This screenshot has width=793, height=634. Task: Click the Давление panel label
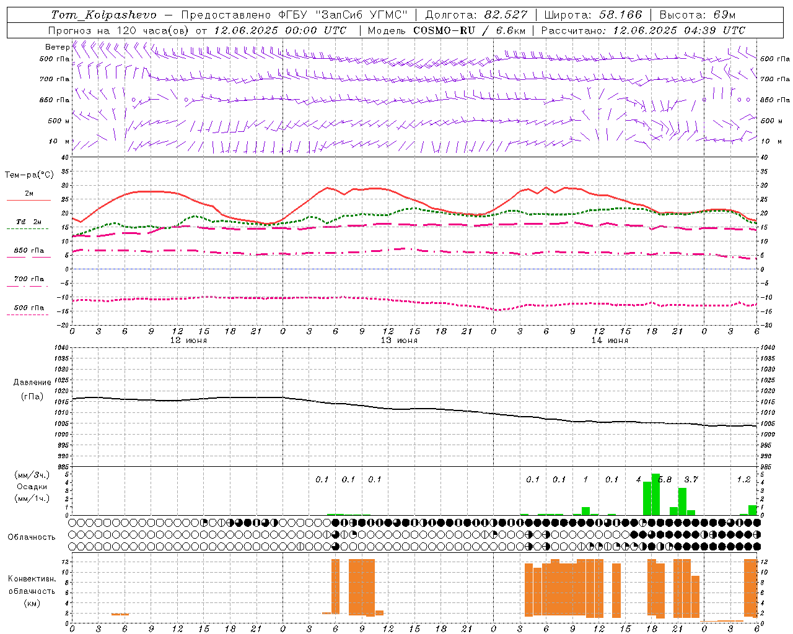pyautogui.click(x=32, y=383)
